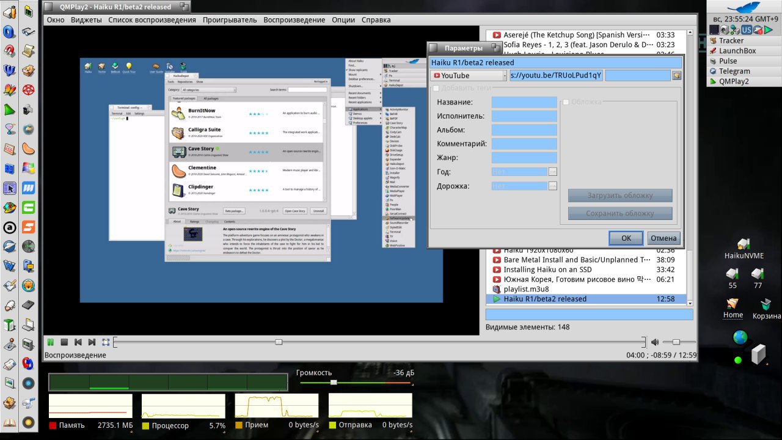Click the Дорожка picker button

coord(553,186)
